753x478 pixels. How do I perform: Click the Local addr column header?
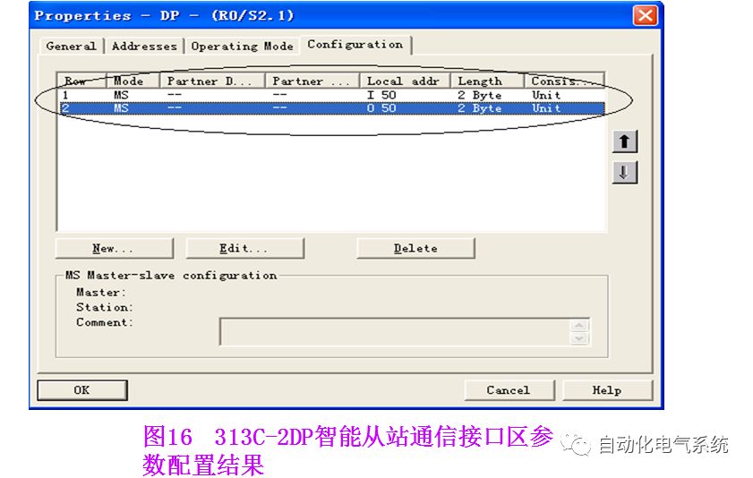pyautogui.click(x=406, y=81)
